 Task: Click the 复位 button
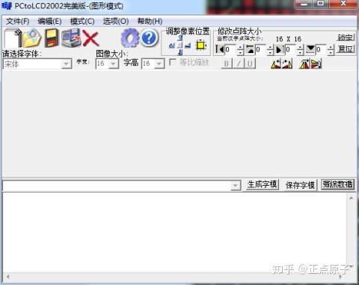tap(346, 48)
